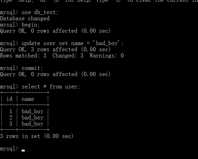Click the update user set name command
This screenshot has height=159, width=198.
72,43
